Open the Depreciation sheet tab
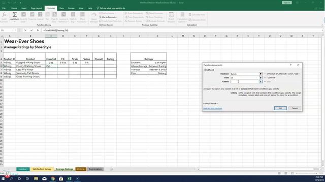This screenshot has height=182, width=325. point(95,169)
